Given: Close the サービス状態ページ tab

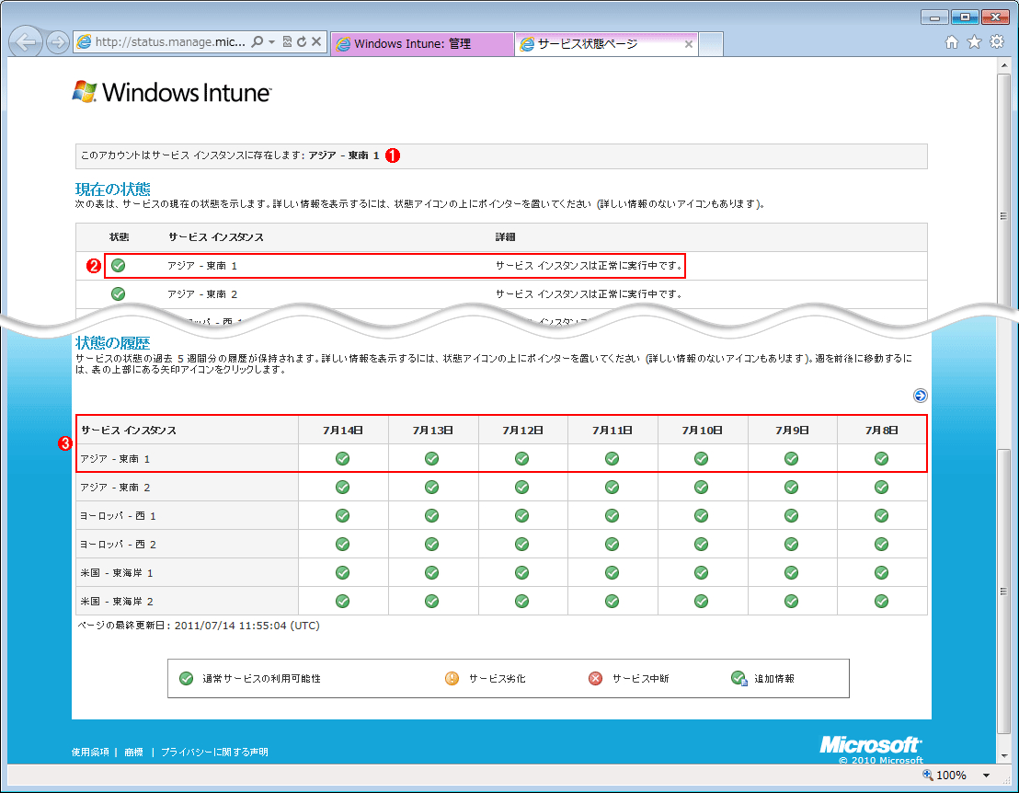Looking at the screenshot, I should pos(688,44).
